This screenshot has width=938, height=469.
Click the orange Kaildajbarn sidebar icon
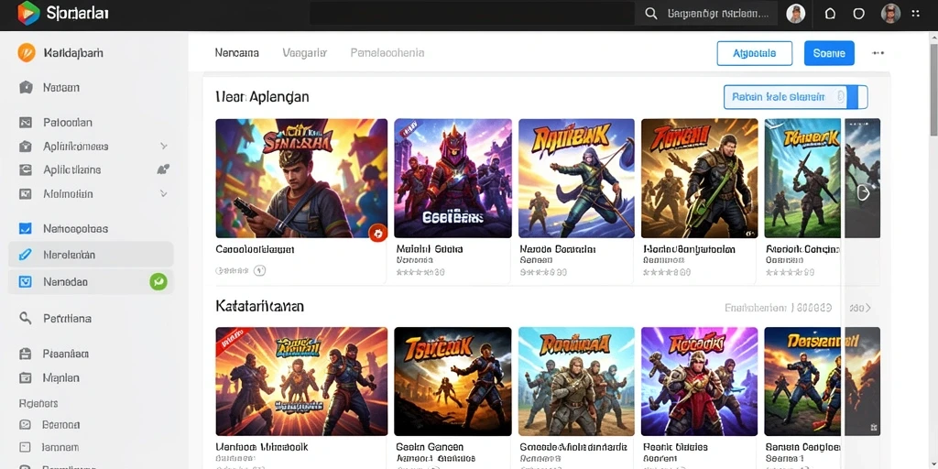(x=27, y=52)
